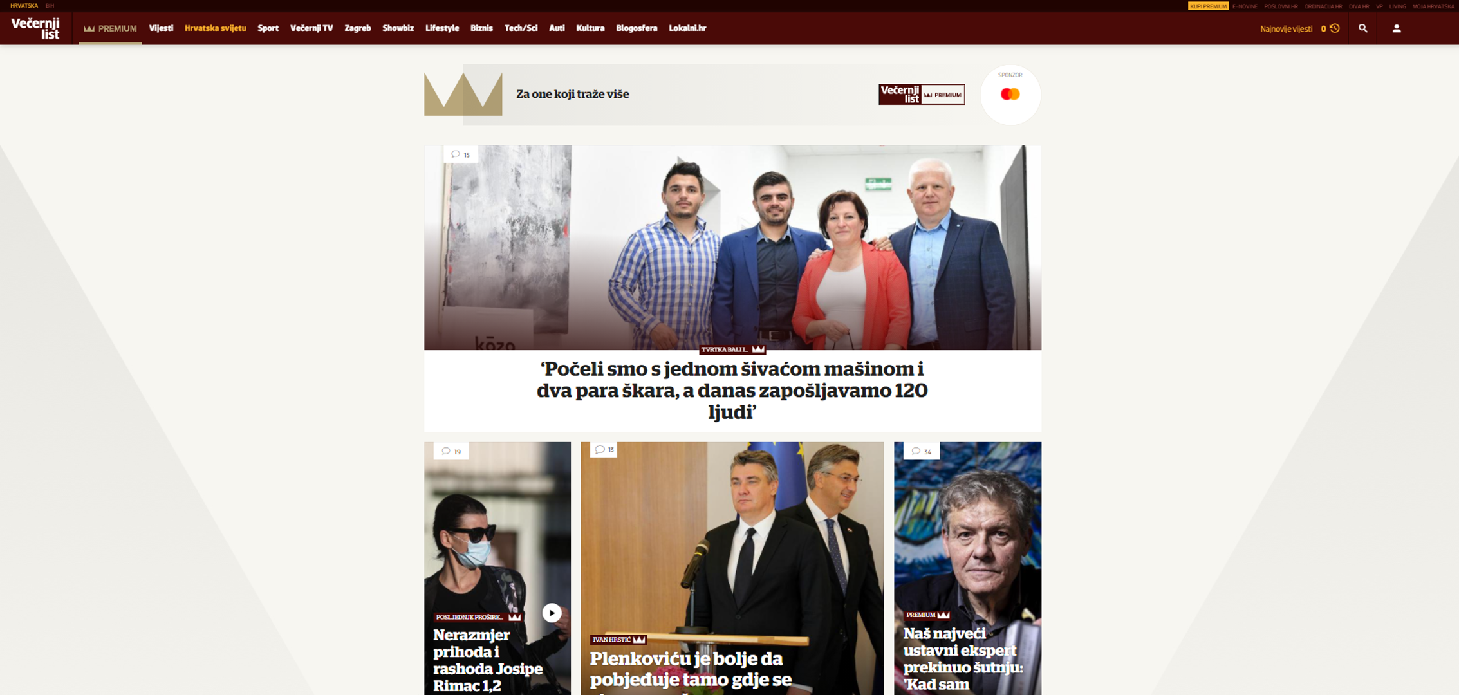1459x695 pixels.
Task: Open the 'Počeli smo s jednom šivaćom mašinom' headline
Action: click(732, 390)
